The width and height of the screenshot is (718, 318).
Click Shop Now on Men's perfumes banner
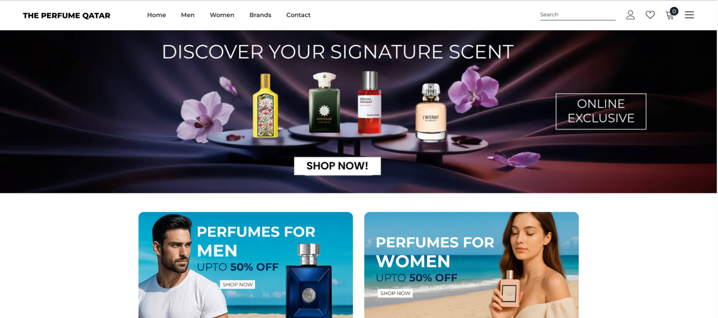(238, 284)
